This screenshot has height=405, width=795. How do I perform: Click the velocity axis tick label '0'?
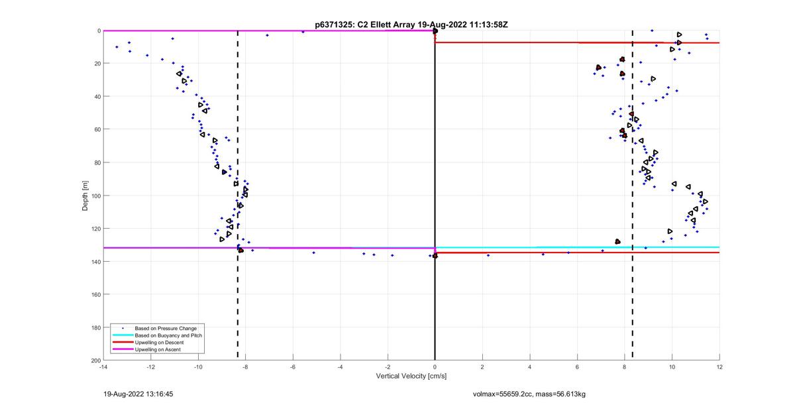[435, 366]
